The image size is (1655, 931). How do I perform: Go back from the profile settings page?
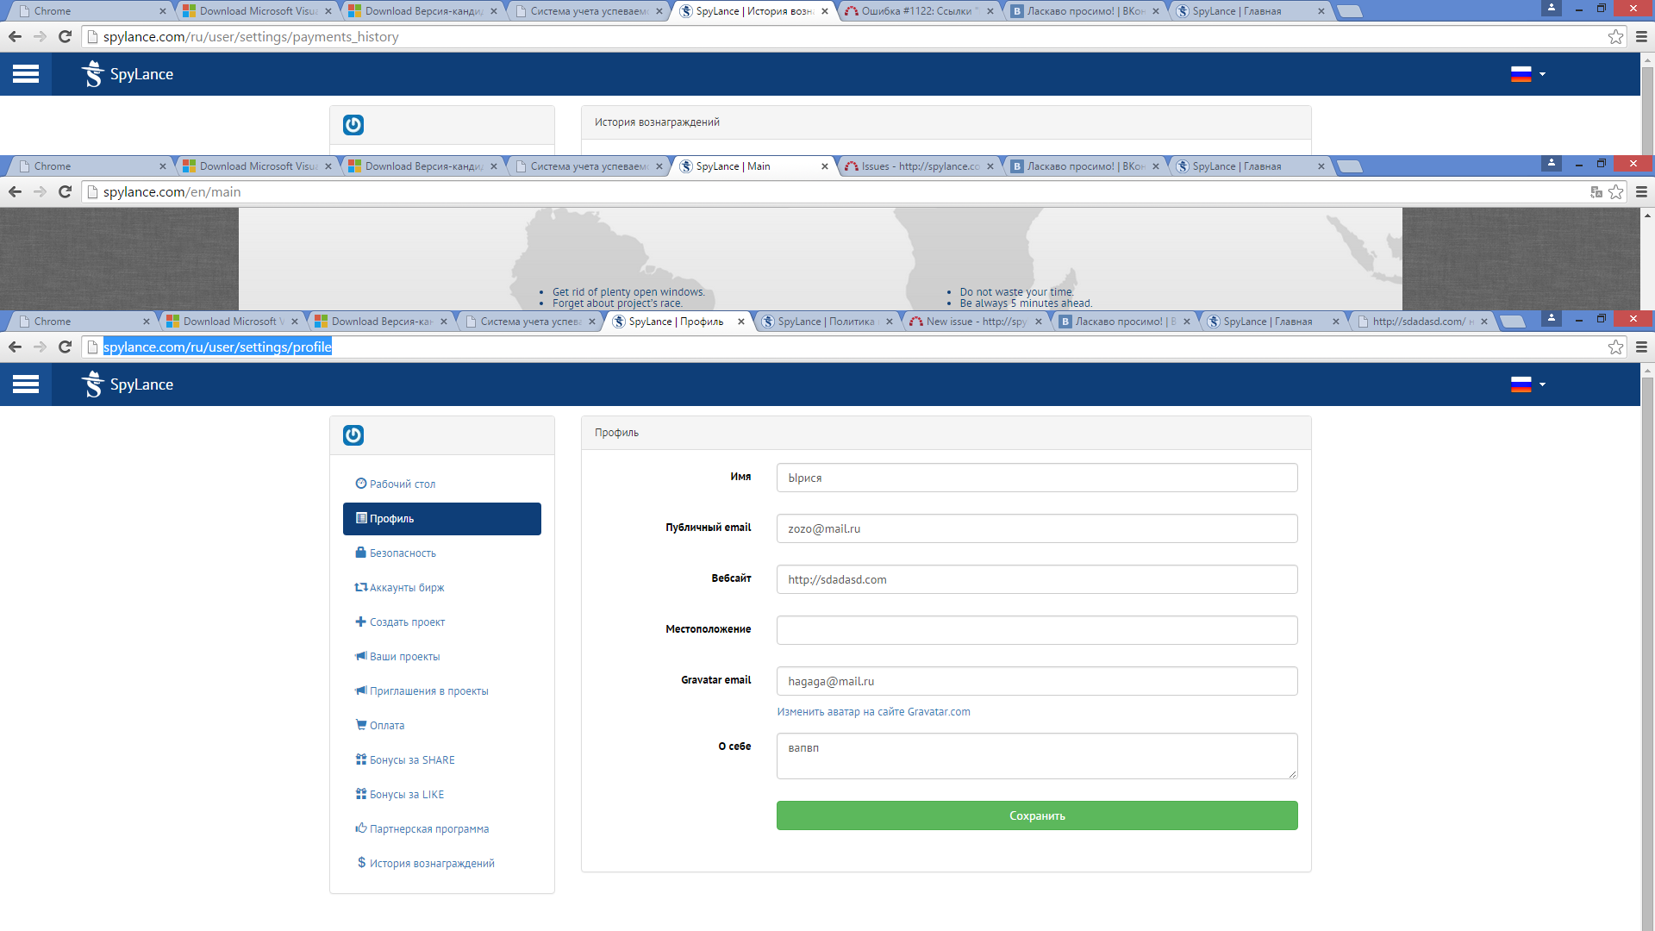(15, 347)
